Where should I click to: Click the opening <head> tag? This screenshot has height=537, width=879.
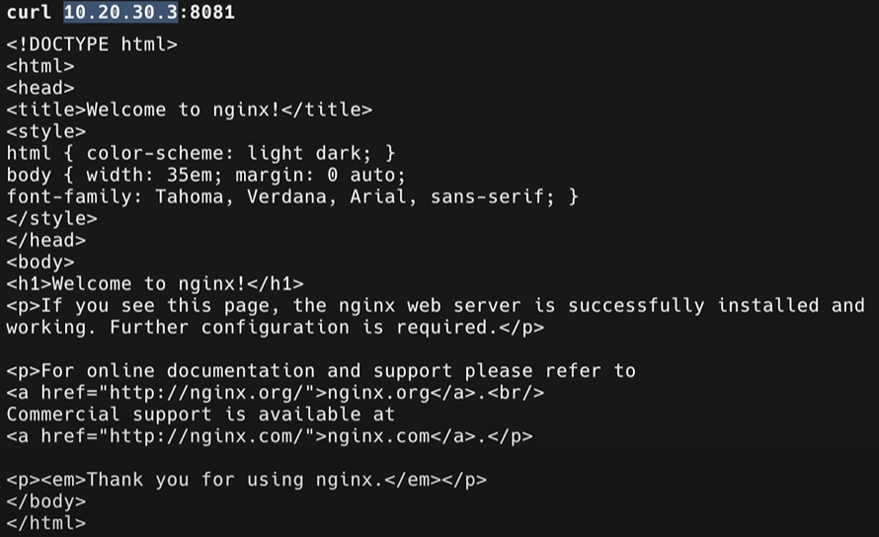pos(40,88)
